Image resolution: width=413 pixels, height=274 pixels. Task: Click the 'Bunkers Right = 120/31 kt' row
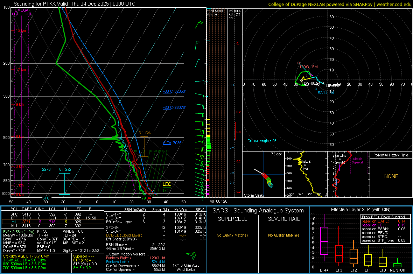(x=136, y=258)
